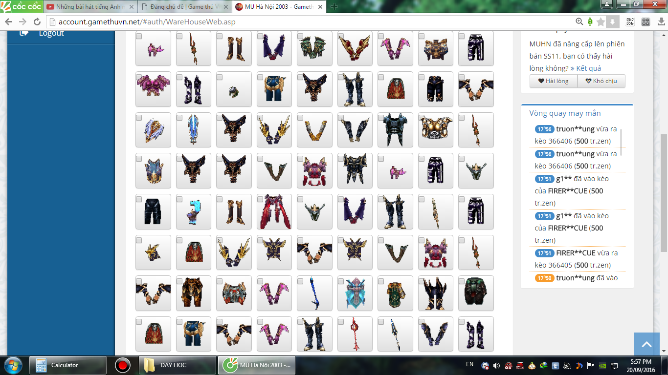Viewport: 668px width, 375px height.
Task: Pick the blue and gold shield item
Action: pos(153,171)
